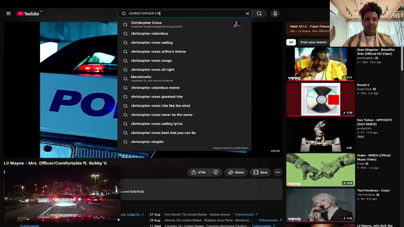This screenshot has height=227, width=404.
Task: Open the Drake NOKIA video thumbnail
Action: [320, 170]
